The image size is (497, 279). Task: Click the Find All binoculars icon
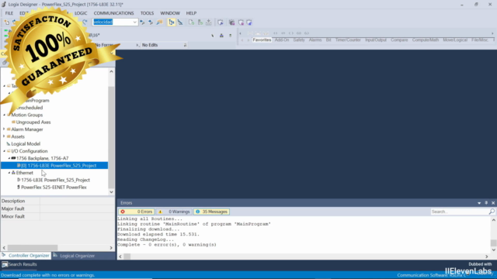click(160, 22)
